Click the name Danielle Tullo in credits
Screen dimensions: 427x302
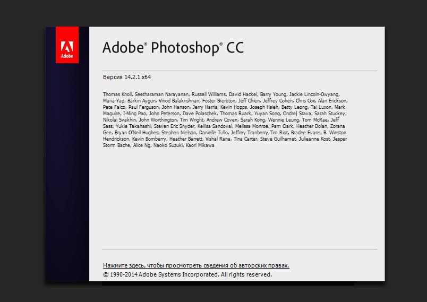(x=213, y=133)
